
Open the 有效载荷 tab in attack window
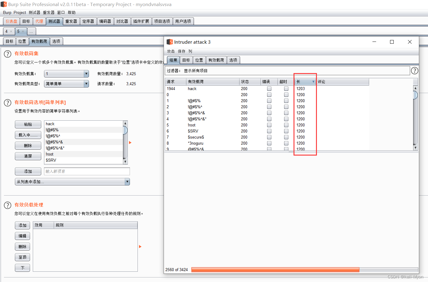coord(216,60)
